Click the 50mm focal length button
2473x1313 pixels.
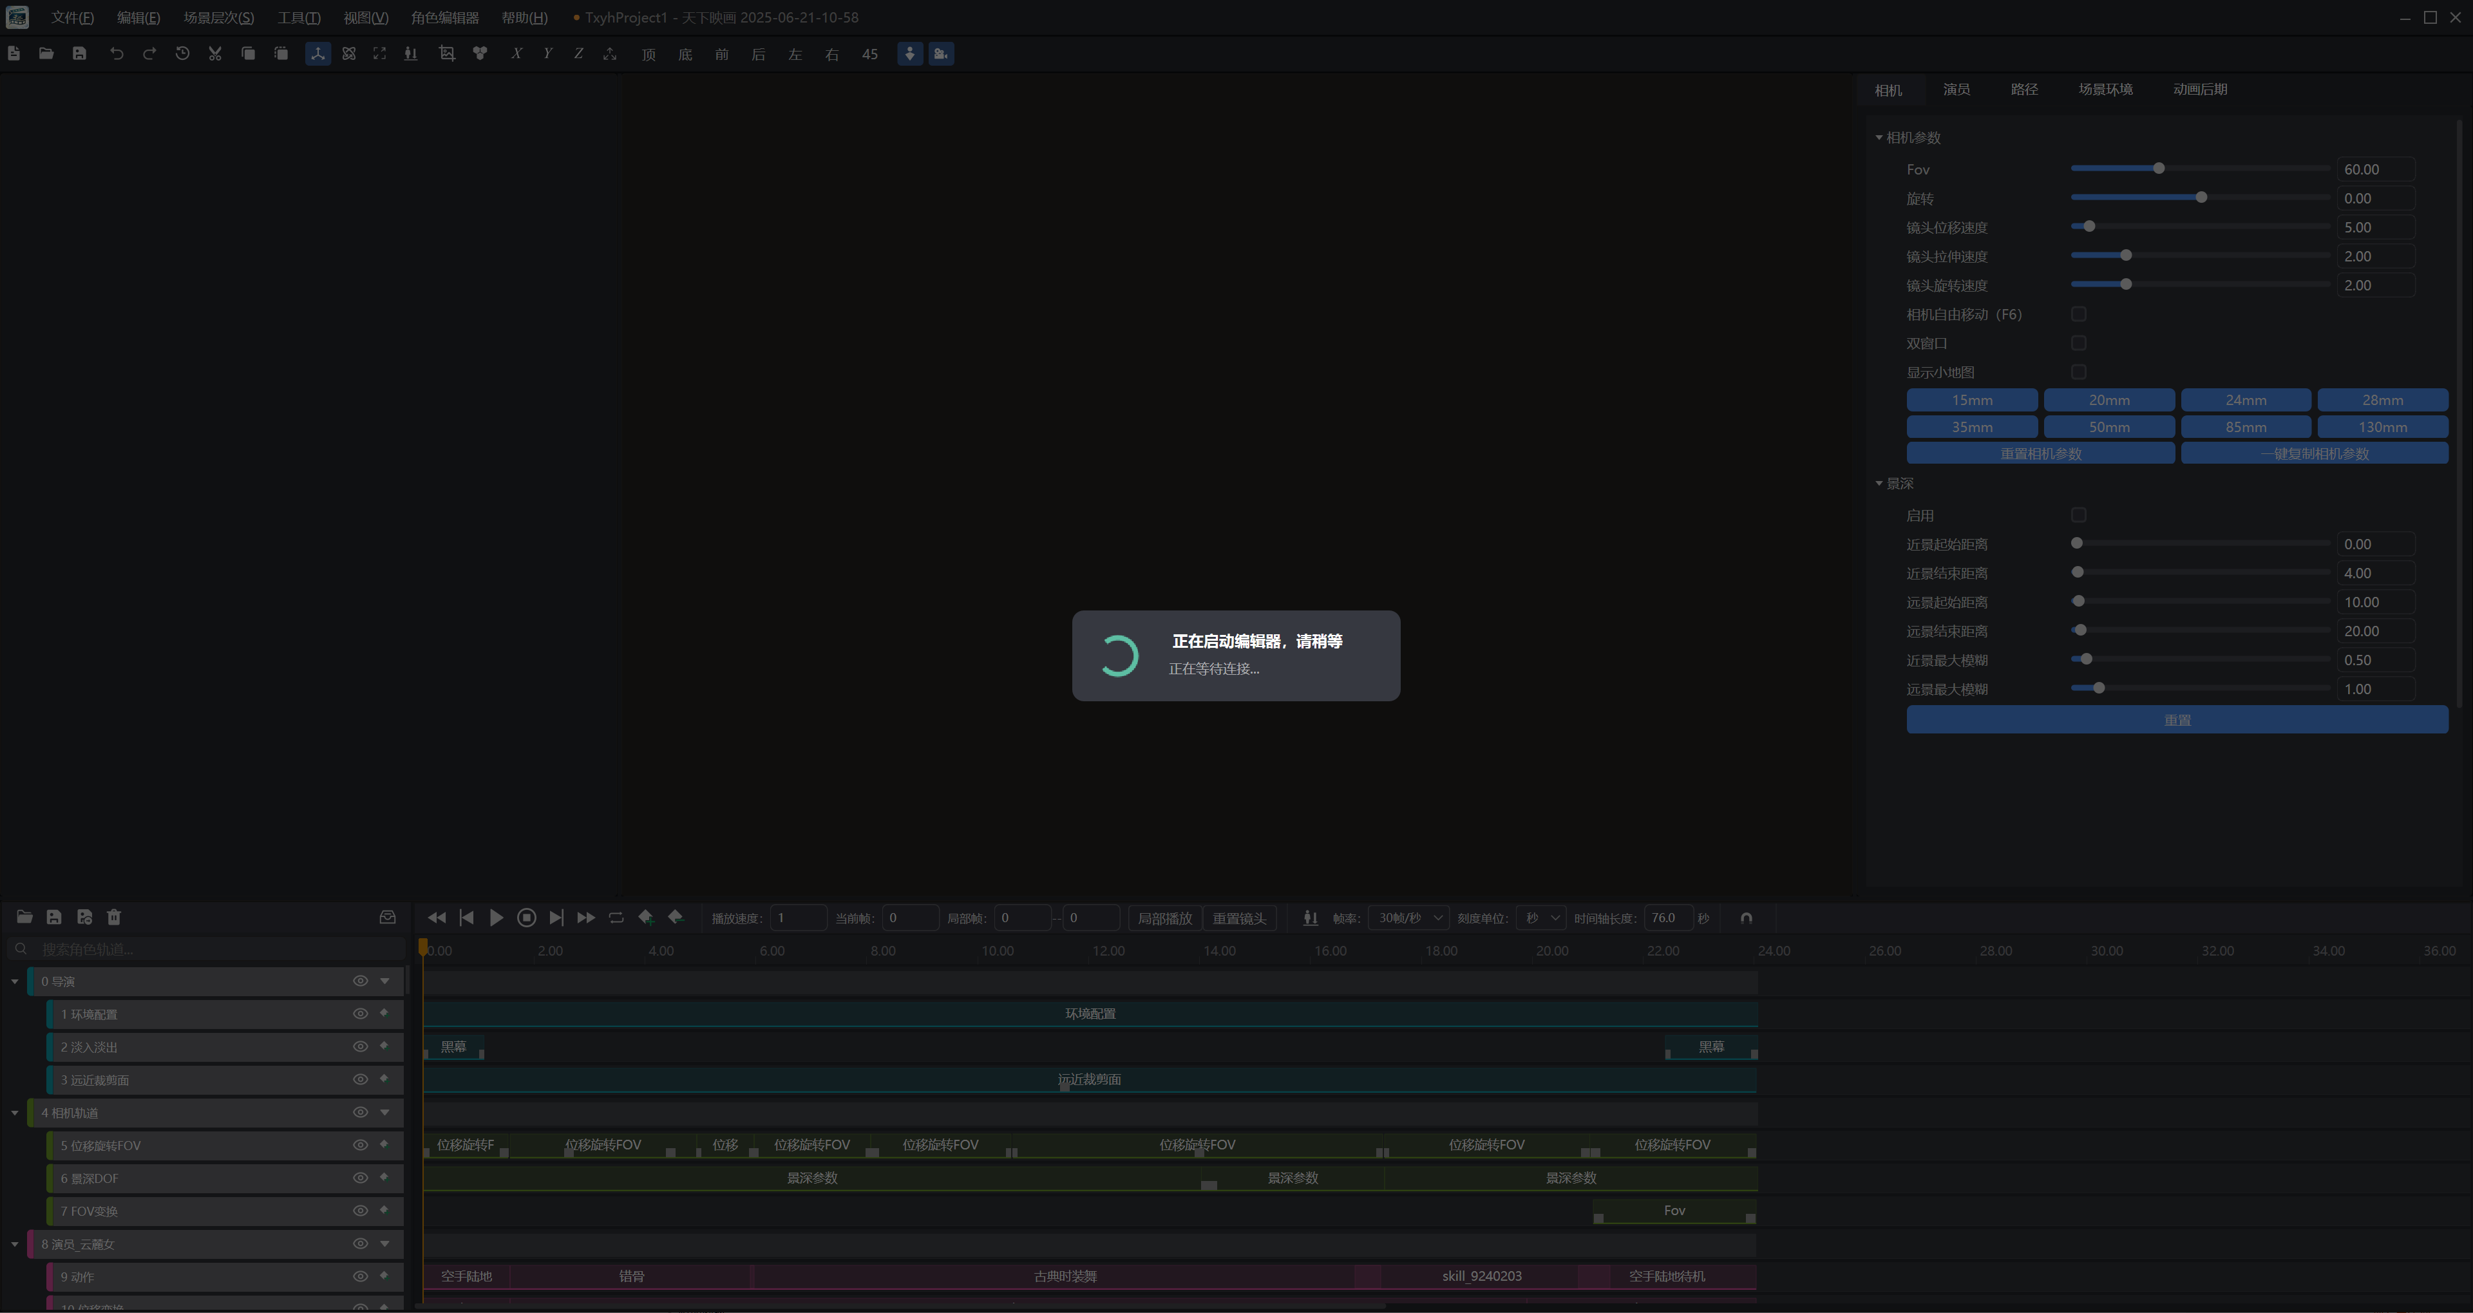(2108, 427)
